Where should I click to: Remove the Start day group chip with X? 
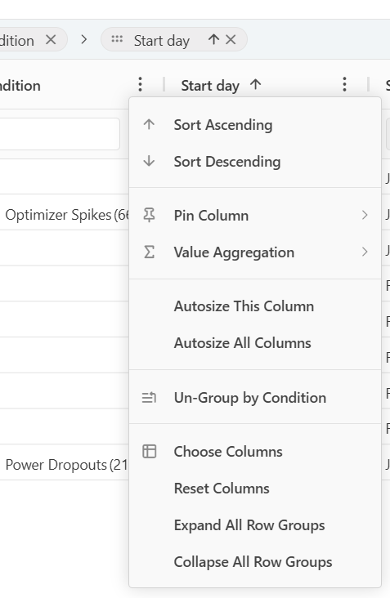(x=231, y=40)
